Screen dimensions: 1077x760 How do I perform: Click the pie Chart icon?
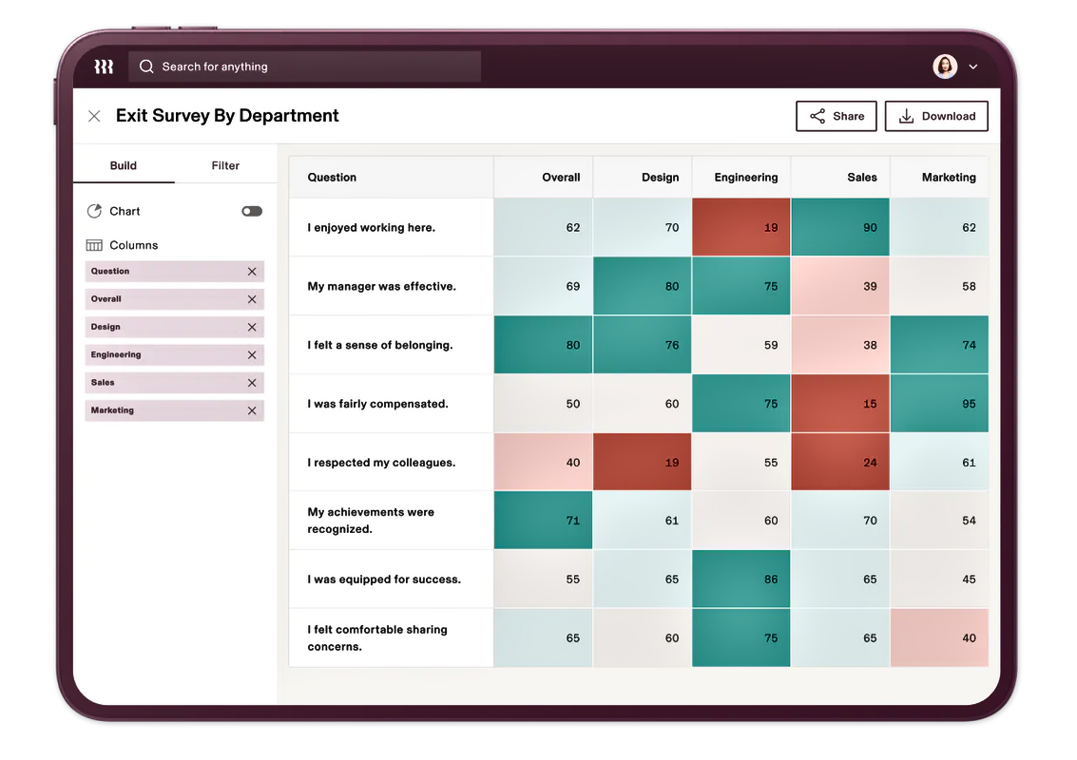94,211
